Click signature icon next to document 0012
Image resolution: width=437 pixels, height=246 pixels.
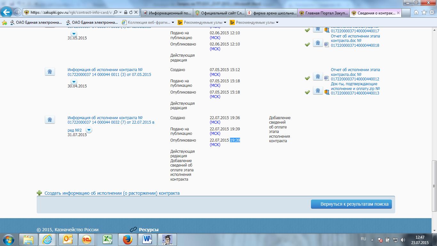(x=318, y=77)
